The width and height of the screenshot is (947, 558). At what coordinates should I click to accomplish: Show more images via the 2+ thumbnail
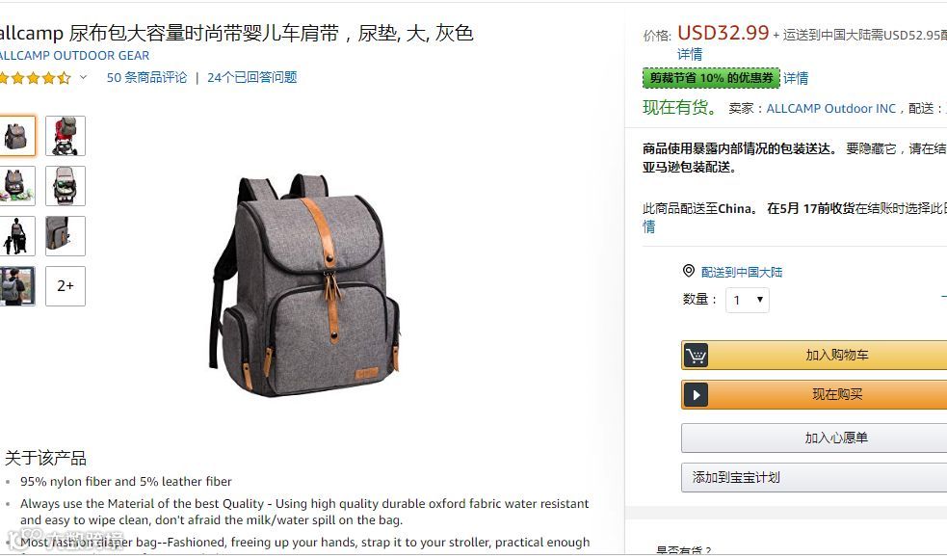pyautogui.click(x=66, y=286)
